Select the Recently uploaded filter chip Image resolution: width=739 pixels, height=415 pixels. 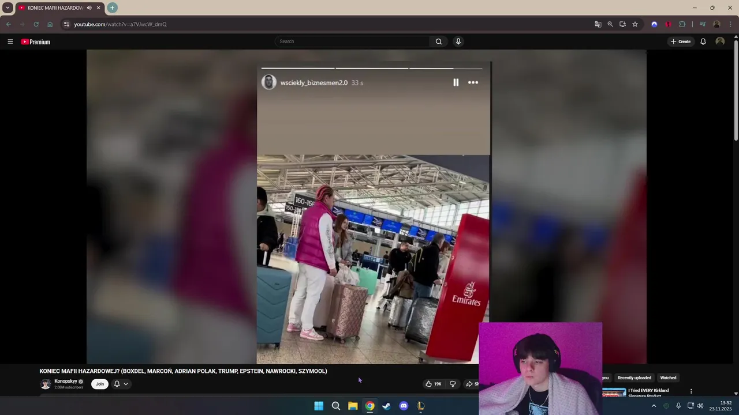(x=635, y=378)
